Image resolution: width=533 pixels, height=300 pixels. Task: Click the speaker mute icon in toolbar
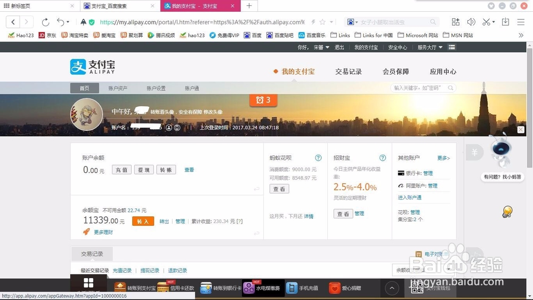pos(471,22)
